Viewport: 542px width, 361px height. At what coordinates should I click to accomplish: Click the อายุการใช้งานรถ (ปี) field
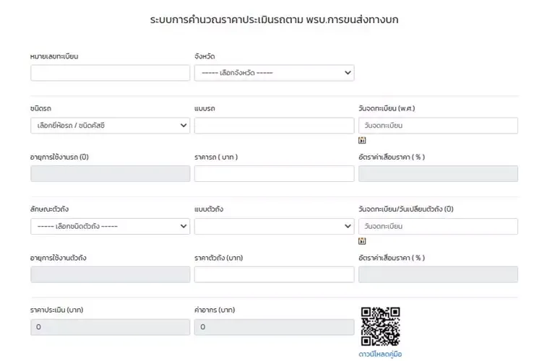click(x=110, y=174)
